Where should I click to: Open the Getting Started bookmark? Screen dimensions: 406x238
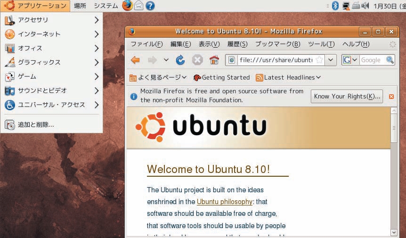(x=222, y=77)
